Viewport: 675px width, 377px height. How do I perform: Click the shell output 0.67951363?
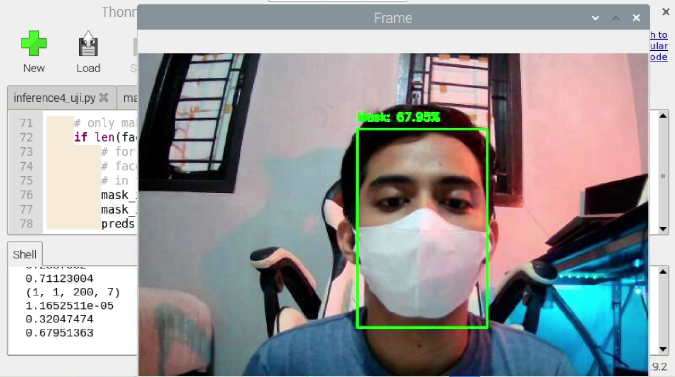pyautogui.click(x=59, y=333)
